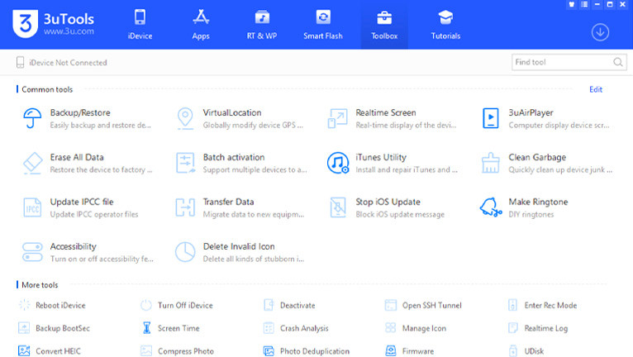Screen dimensions: 633x357
Task: Click the search magnifier icon
Action: click(x=617, y=62)
